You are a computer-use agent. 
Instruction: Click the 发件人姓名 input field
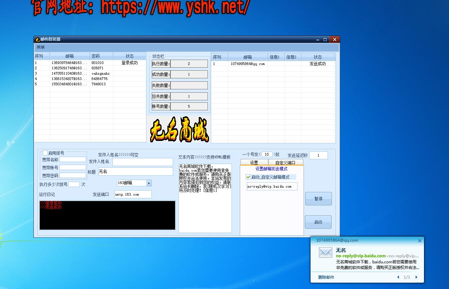click(x=143, y=162)
